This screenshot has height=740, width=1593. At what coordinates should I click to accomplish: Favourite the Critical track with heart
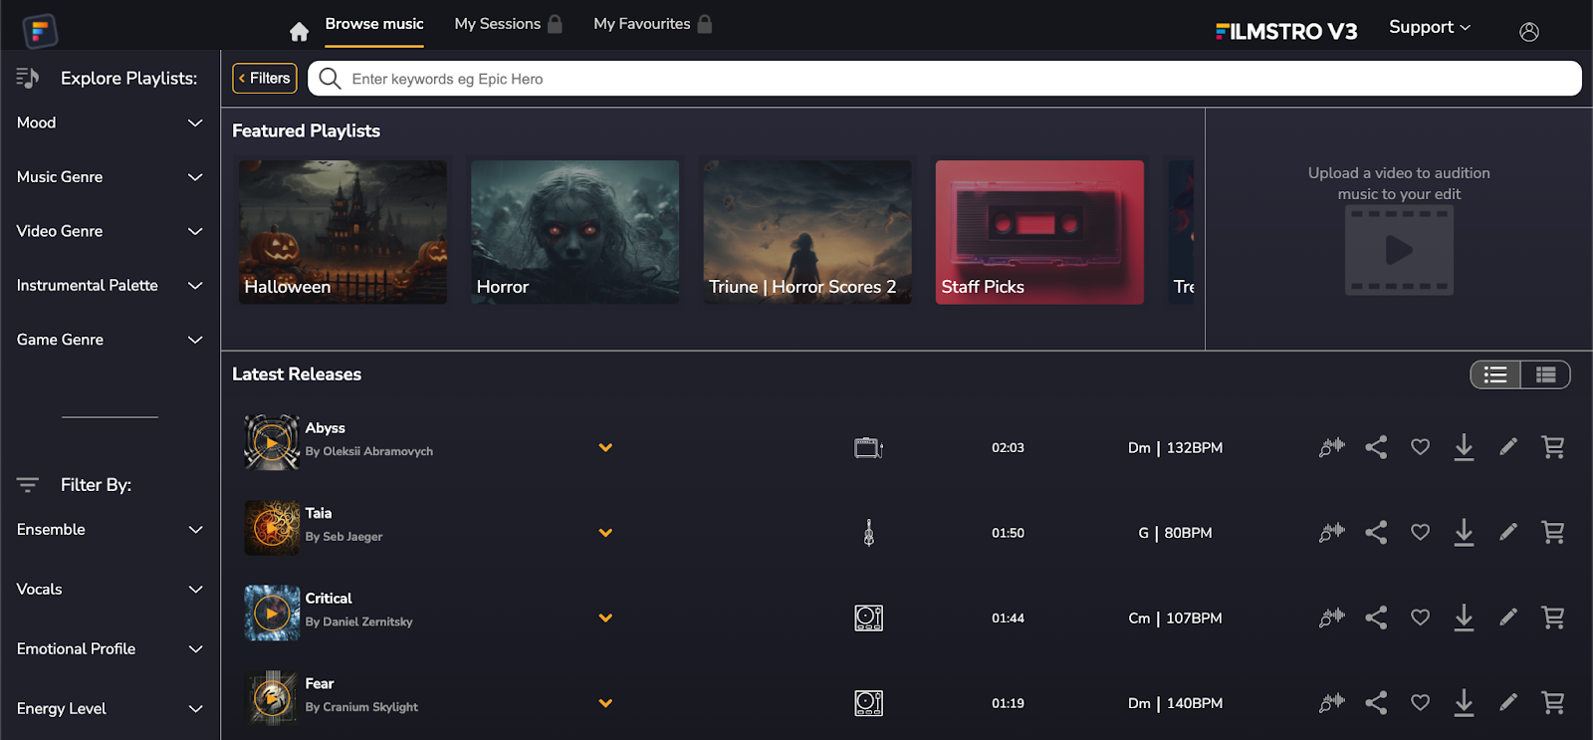[1421, 617]
